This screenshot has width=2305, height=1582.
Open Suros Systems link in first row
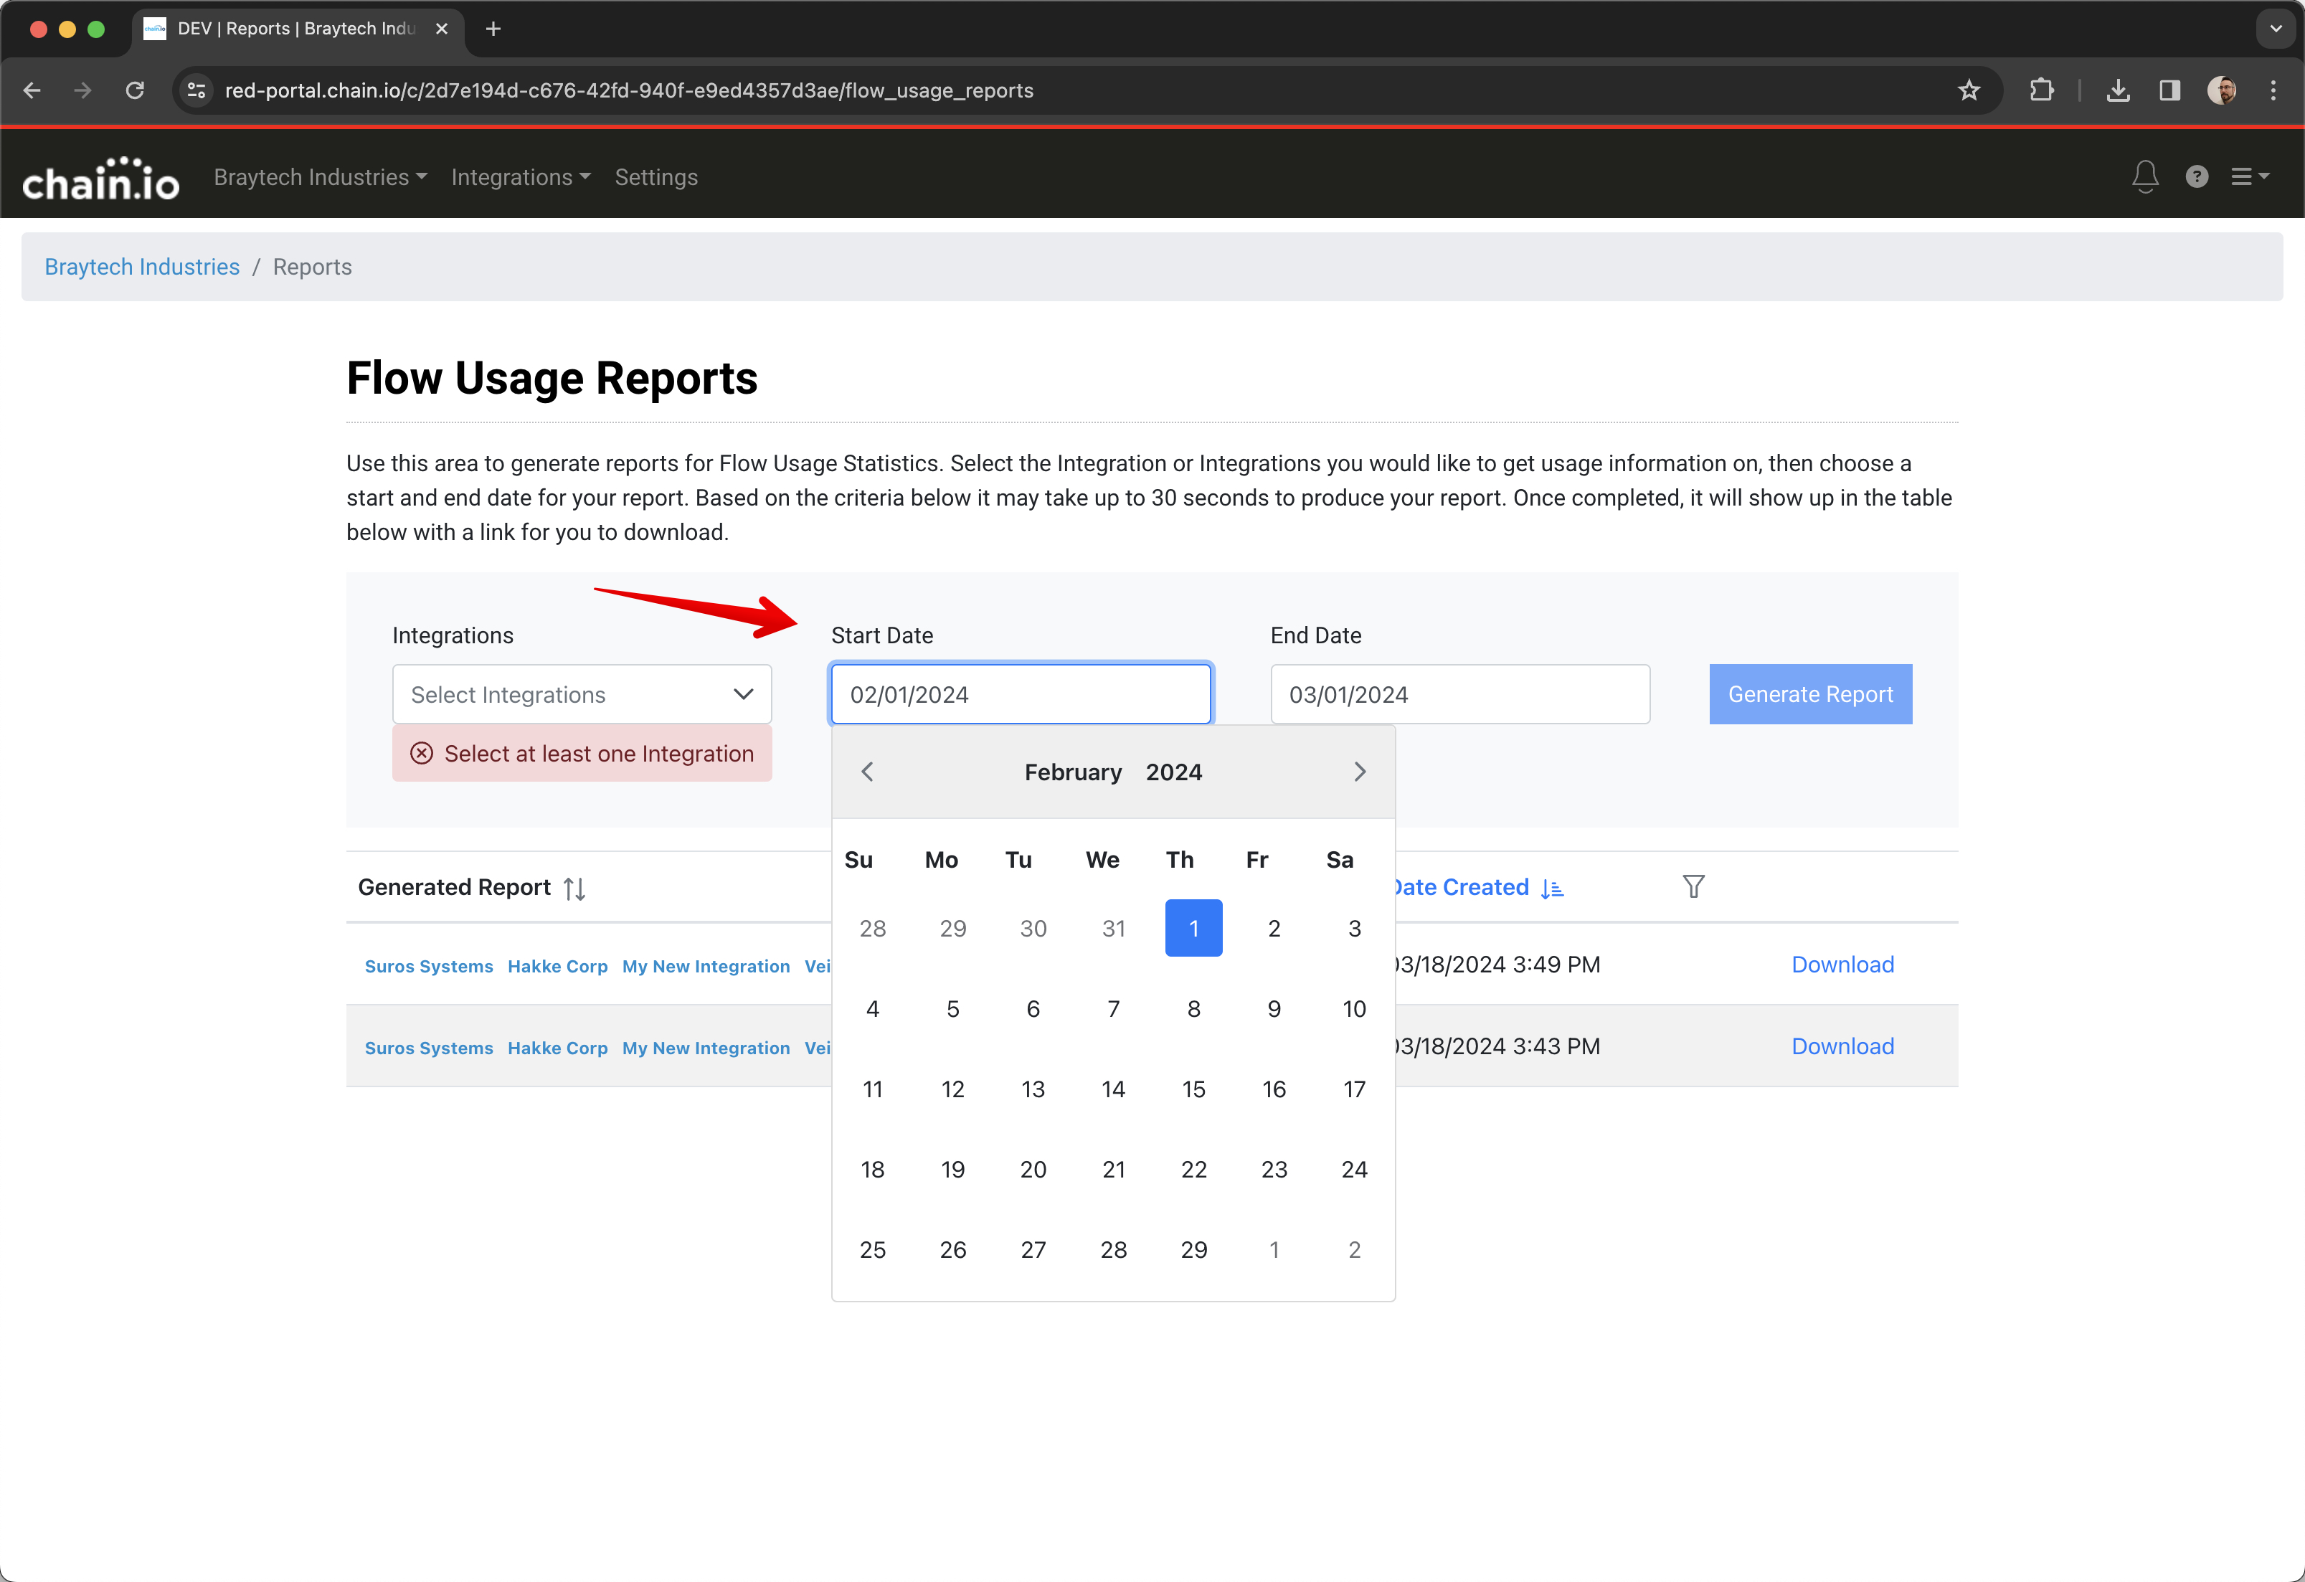428,966
